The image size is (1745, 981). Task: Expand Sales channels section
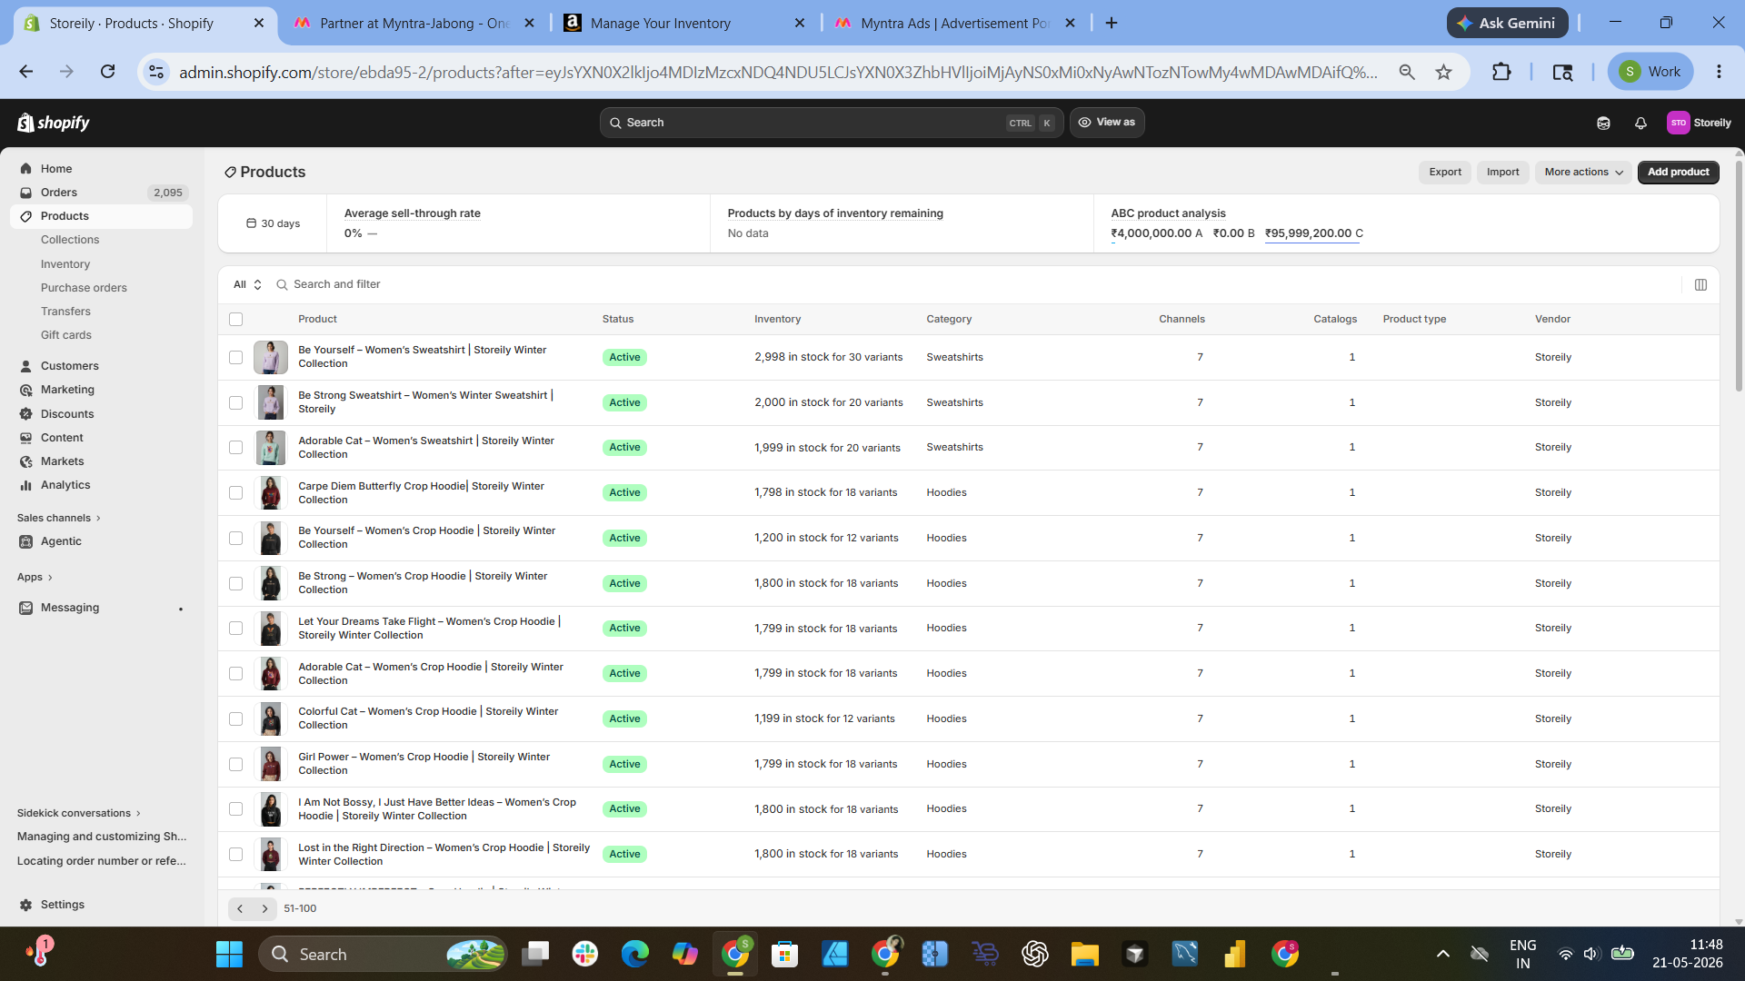pyautogui.click(x=59, y=519)
